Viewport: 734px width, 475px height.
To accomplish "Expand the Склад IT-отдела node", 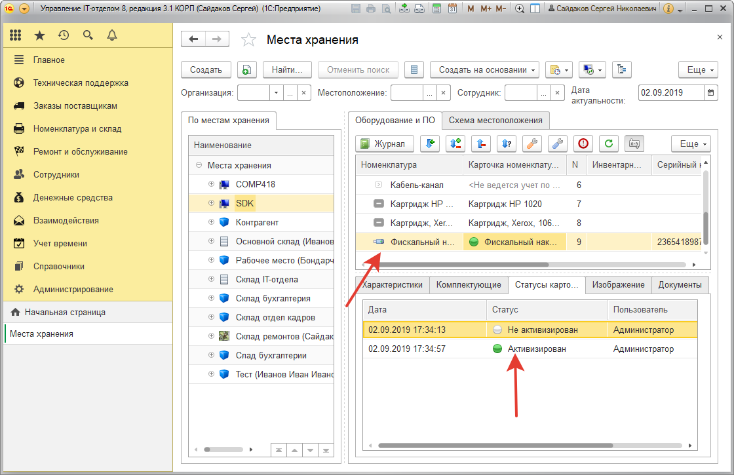I will [x=211, y=279].
